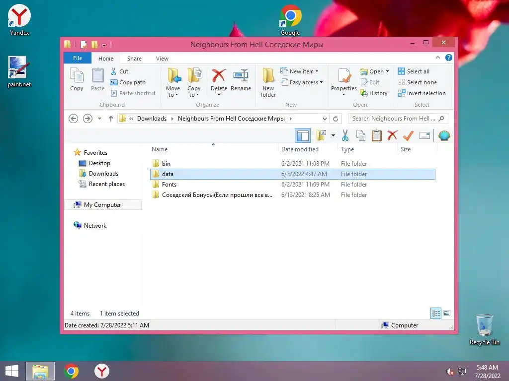Delete the selected item with red X
Screen dimensions: 509x381
[x=219, y=76]
